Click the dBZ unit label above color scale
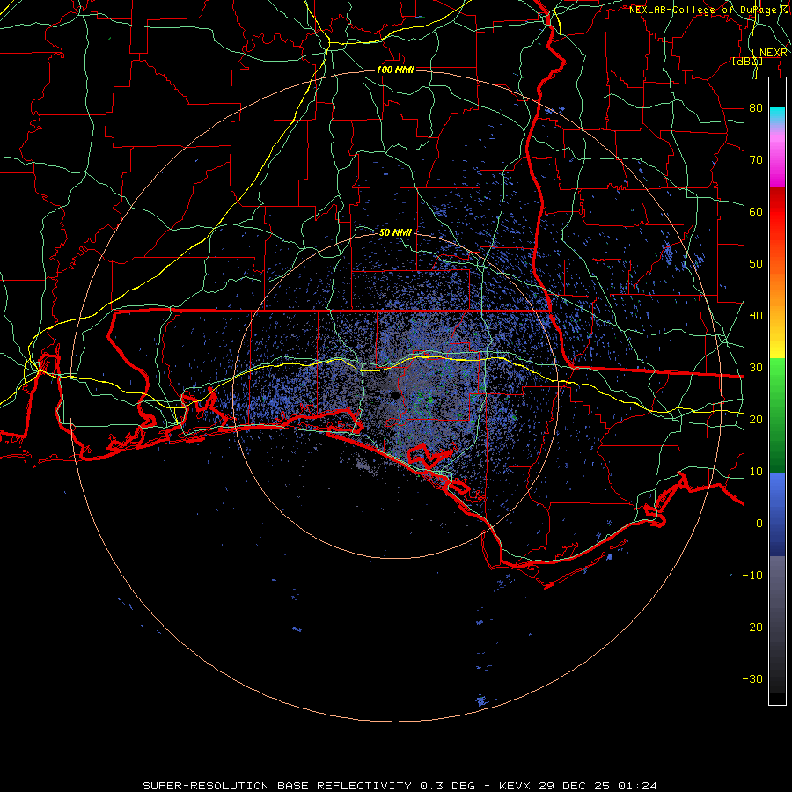Image resolution: width=792 pixels, height=792 pixels. tap(748, 61)
